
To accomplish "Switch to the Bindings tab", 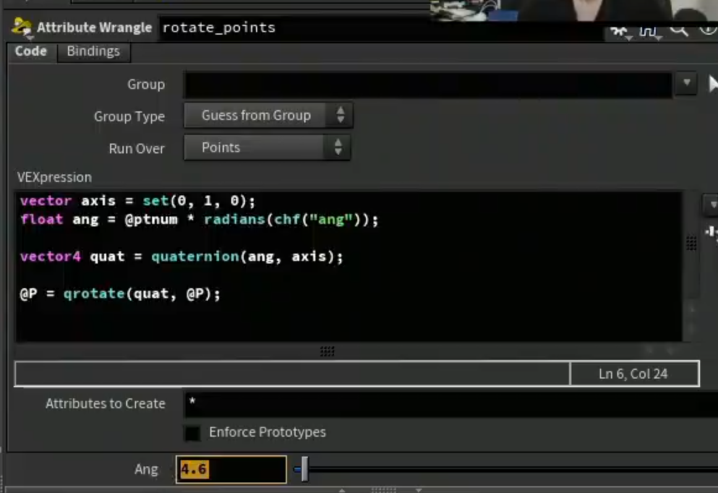I will [93, 51].
